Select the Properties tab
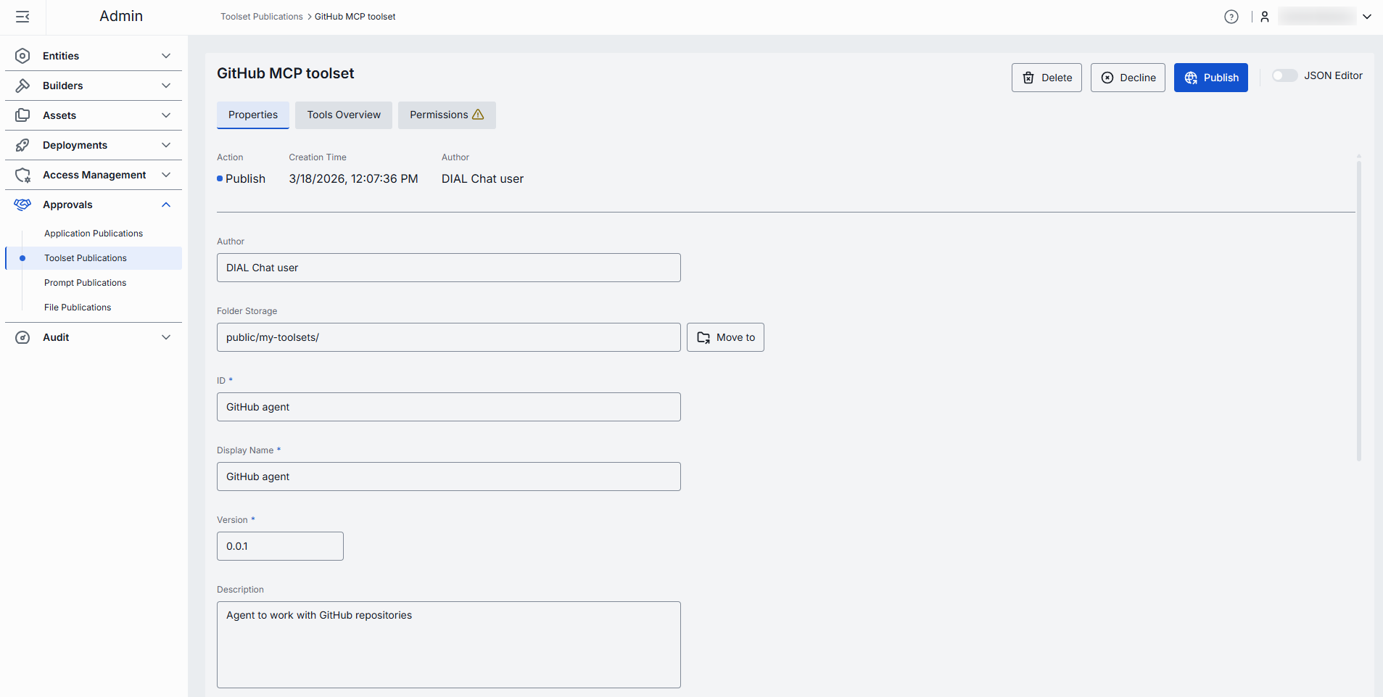The height and width of the screenshot is (697, 1383). (x=252, y=115)
